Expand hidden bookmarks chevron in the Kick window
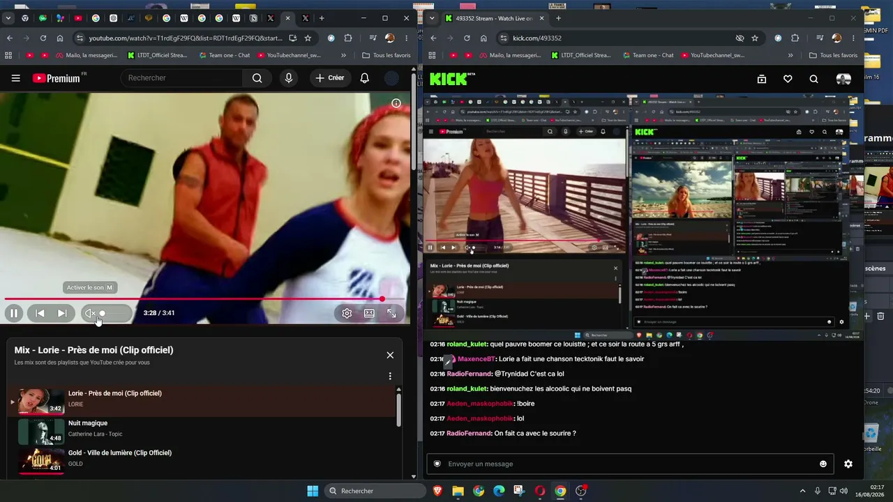The width and height of the screenshot is (893, 502). 790,55
